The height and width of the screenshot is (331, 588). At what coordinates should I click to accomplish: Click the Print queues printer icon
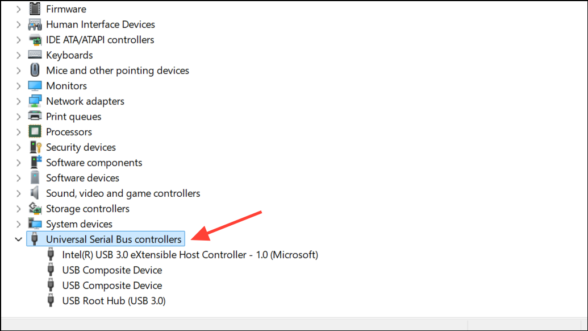35,117
